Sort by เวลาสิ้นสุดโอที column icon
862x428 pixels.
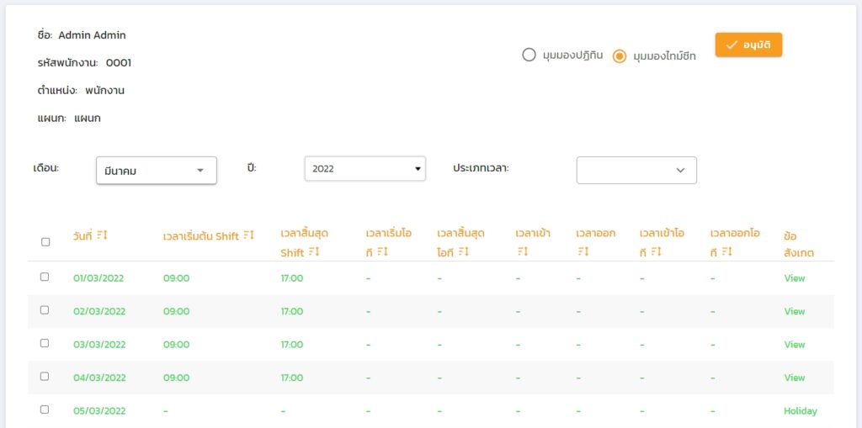[462, 252]
